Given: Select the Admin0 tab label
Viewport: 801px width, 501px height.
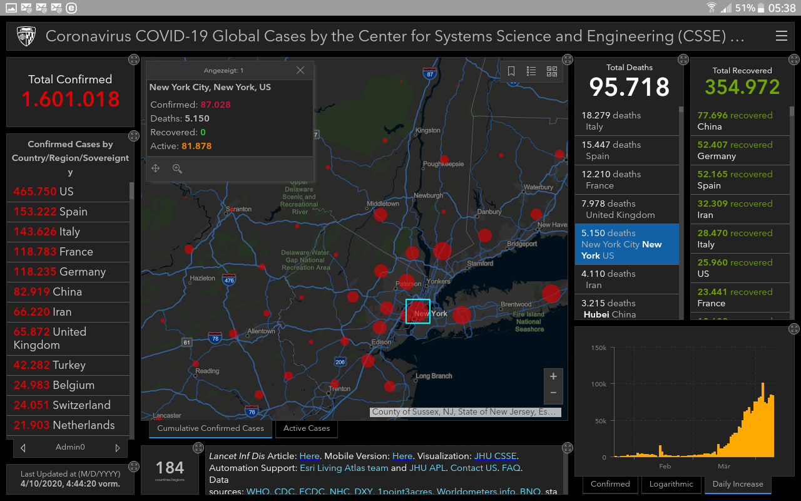Looking at the screenshot, I should pyautogui.click(x=70, y=447).
